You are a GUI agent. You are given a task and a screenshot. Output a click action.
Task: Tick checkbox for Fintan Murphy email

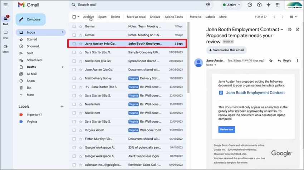[74, 139]
